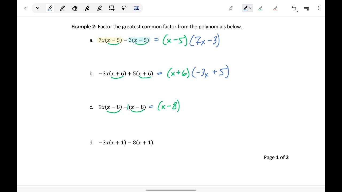Click expression −3x(x + 1) − 8(x + 1)
The image size is (342, 192).
126,143
